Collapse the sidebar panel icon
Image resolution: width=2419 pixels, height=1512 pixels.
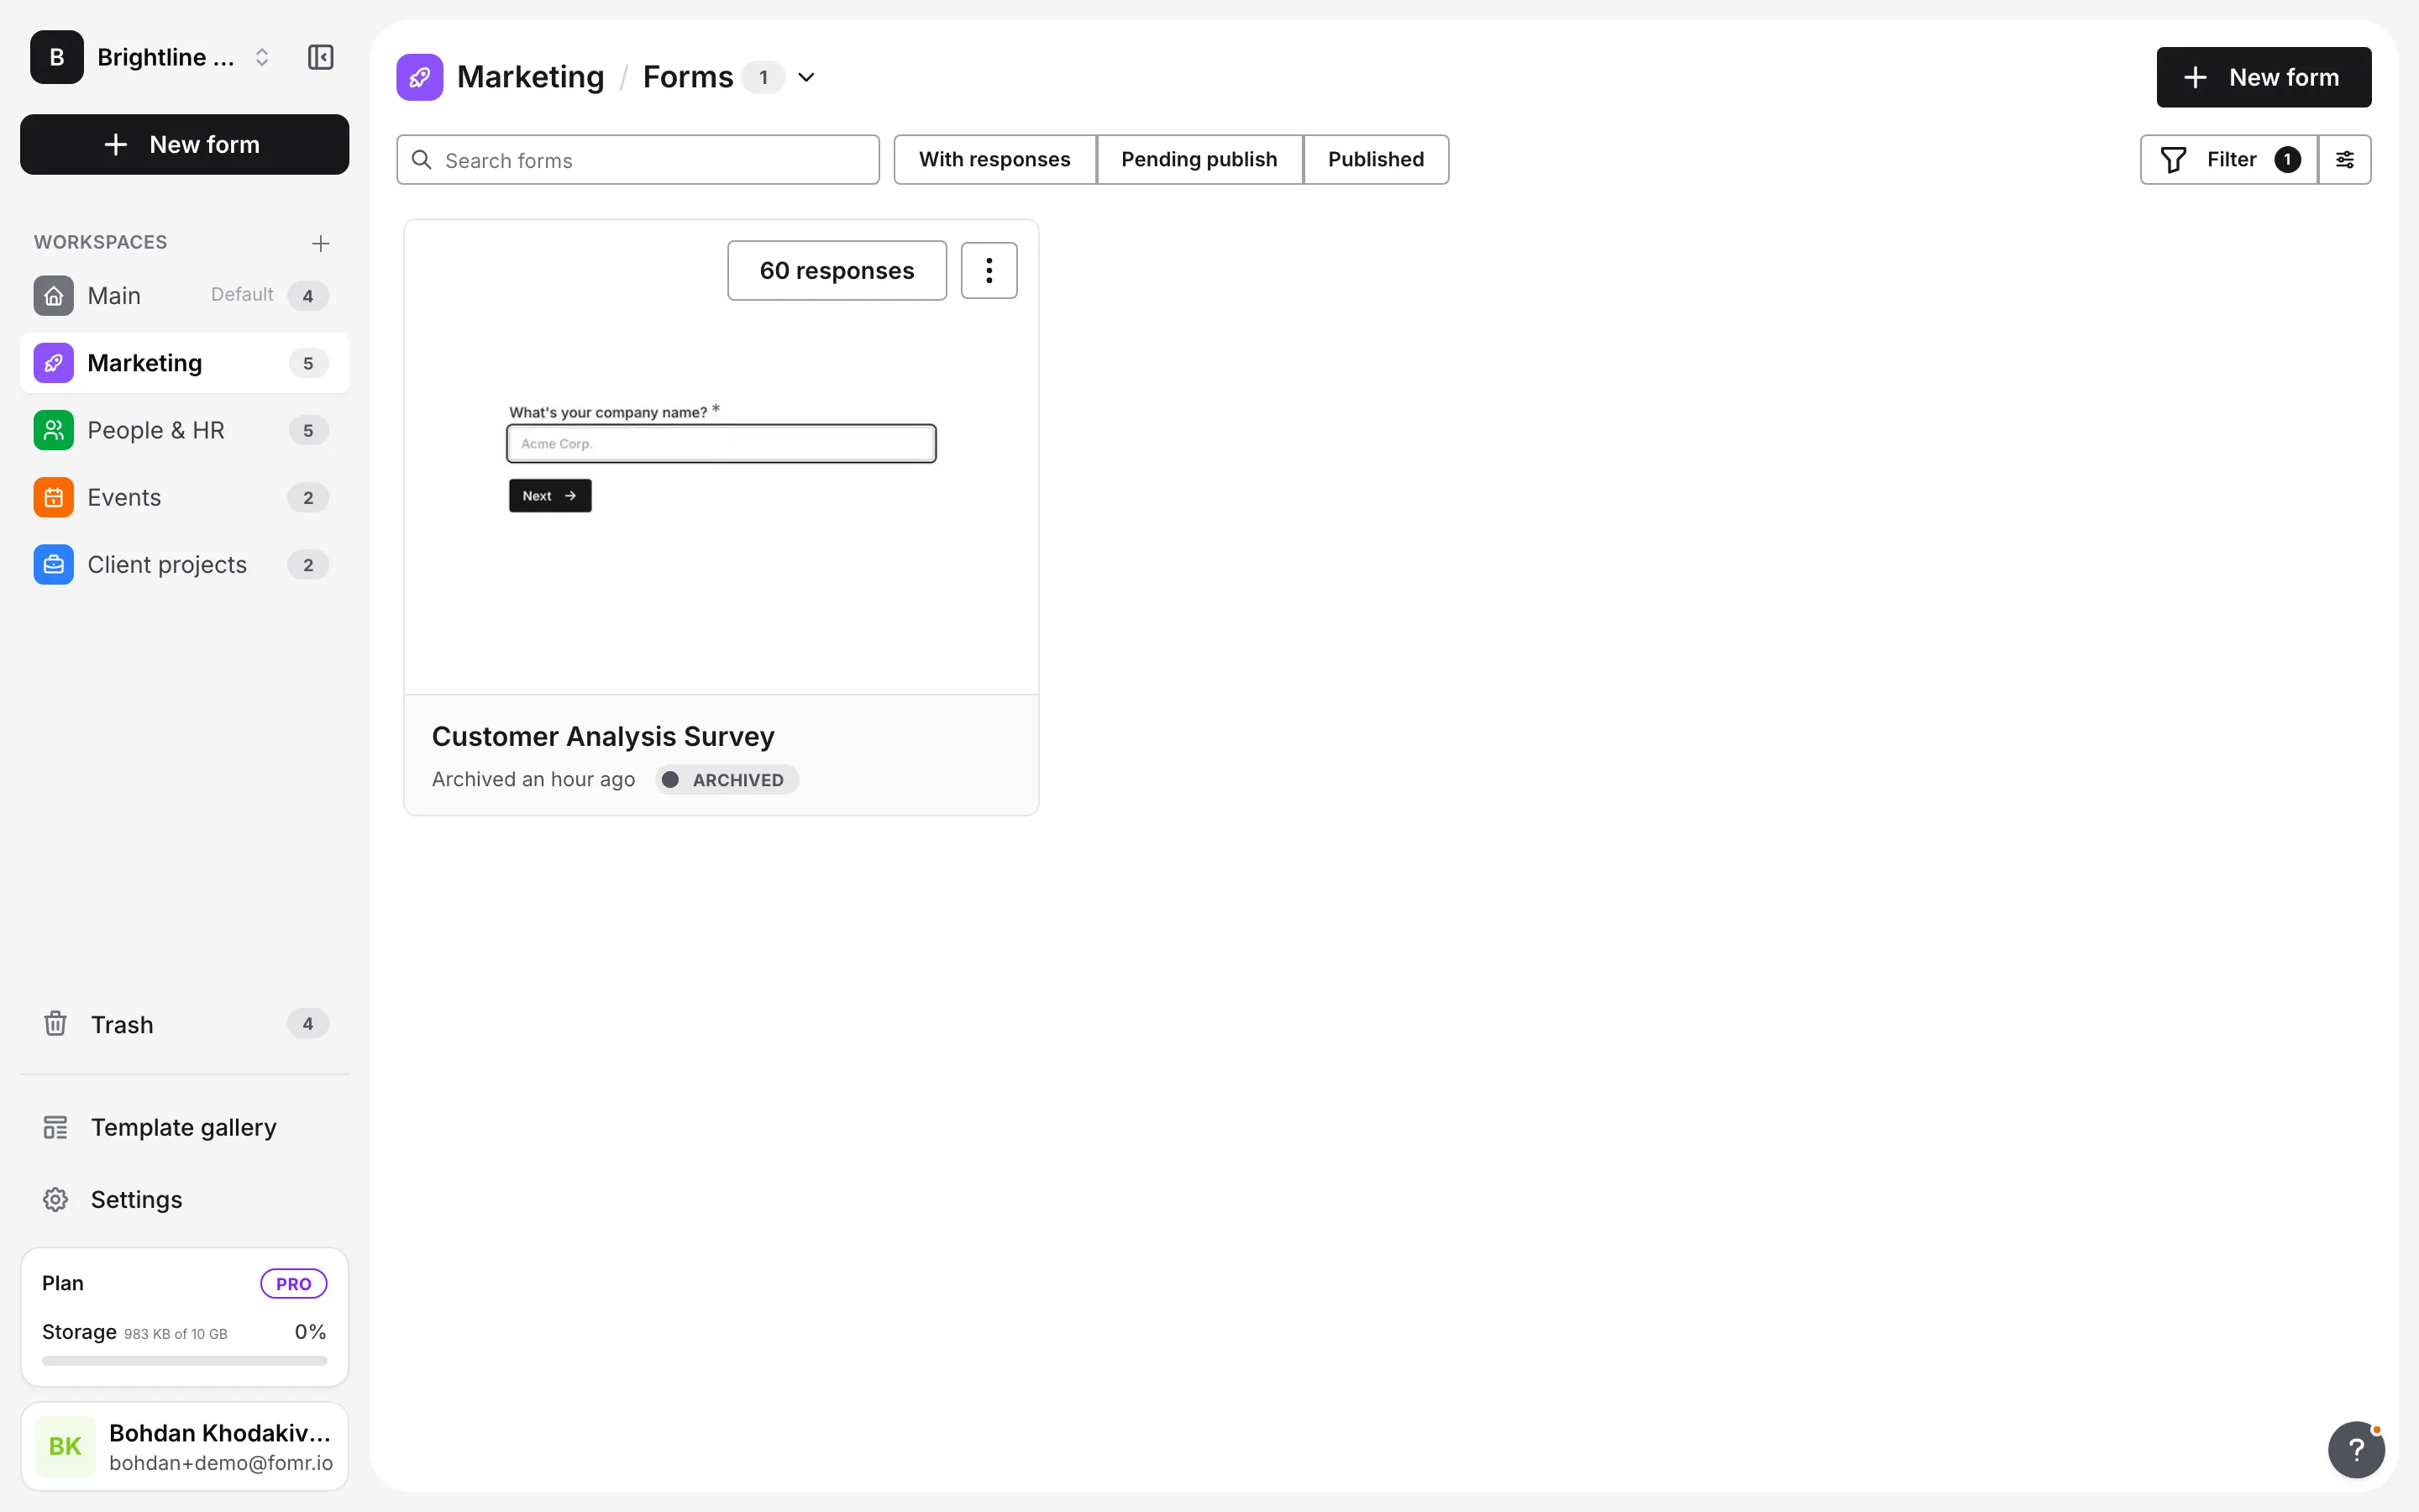pyautogui.click(x=320, y=57)
